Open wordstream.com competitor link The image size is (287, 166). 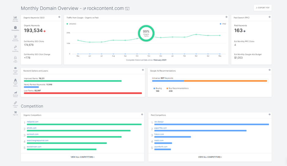tap(34, 147)
